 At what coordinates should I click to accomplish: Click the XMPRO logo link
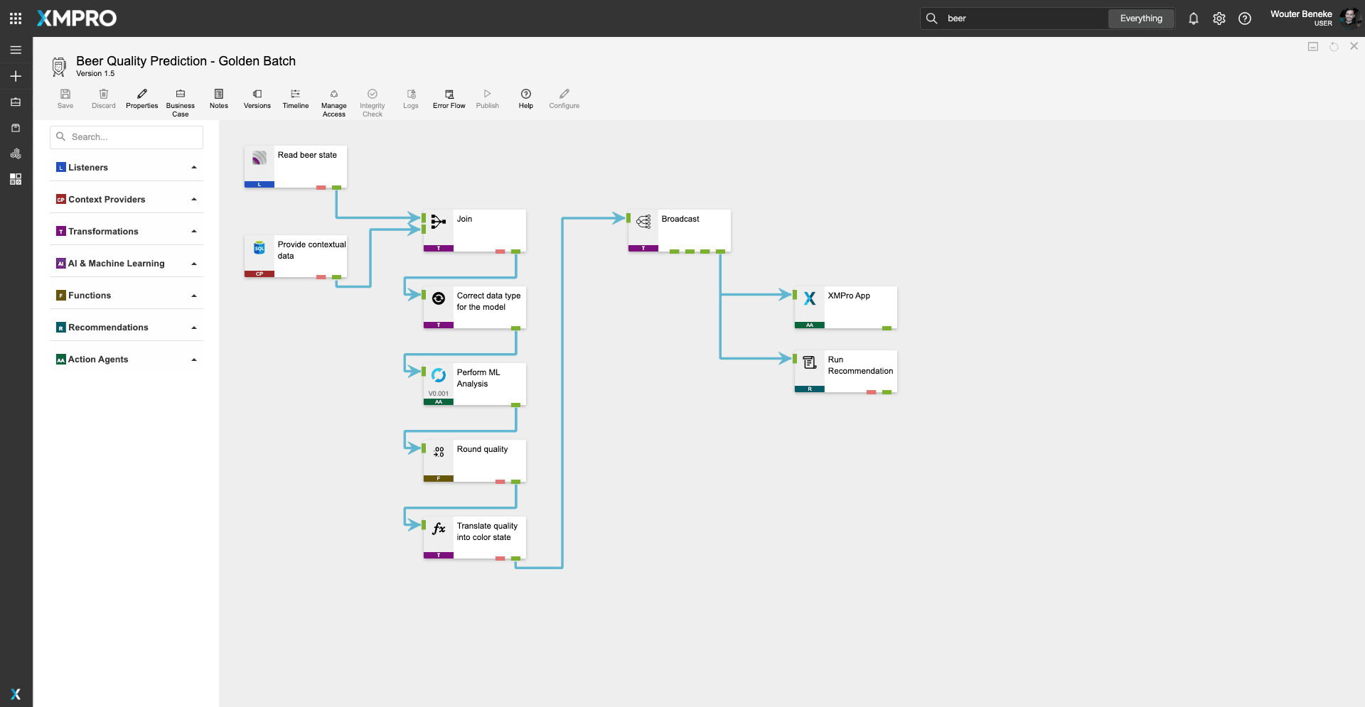pyautogui.click(x=77, y=18)
